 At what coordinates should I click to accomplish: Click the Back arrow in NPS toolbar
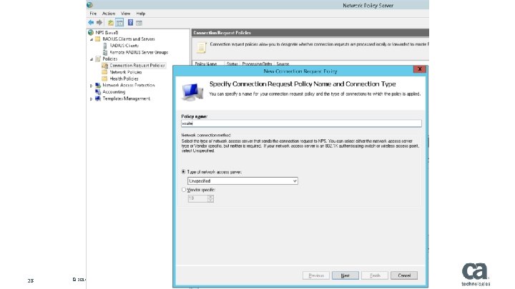tap(91, 23)
